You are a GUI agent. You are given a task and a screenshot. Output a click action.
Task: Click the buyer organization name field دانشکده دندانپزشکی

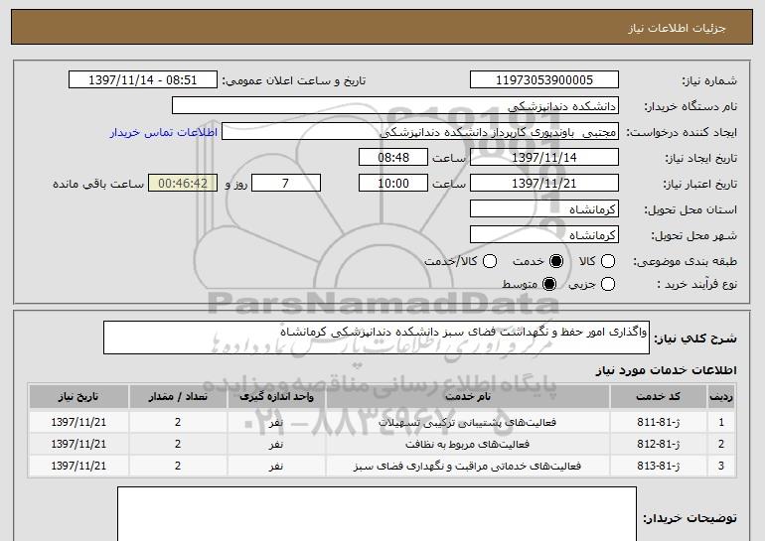tap(395, 106)
